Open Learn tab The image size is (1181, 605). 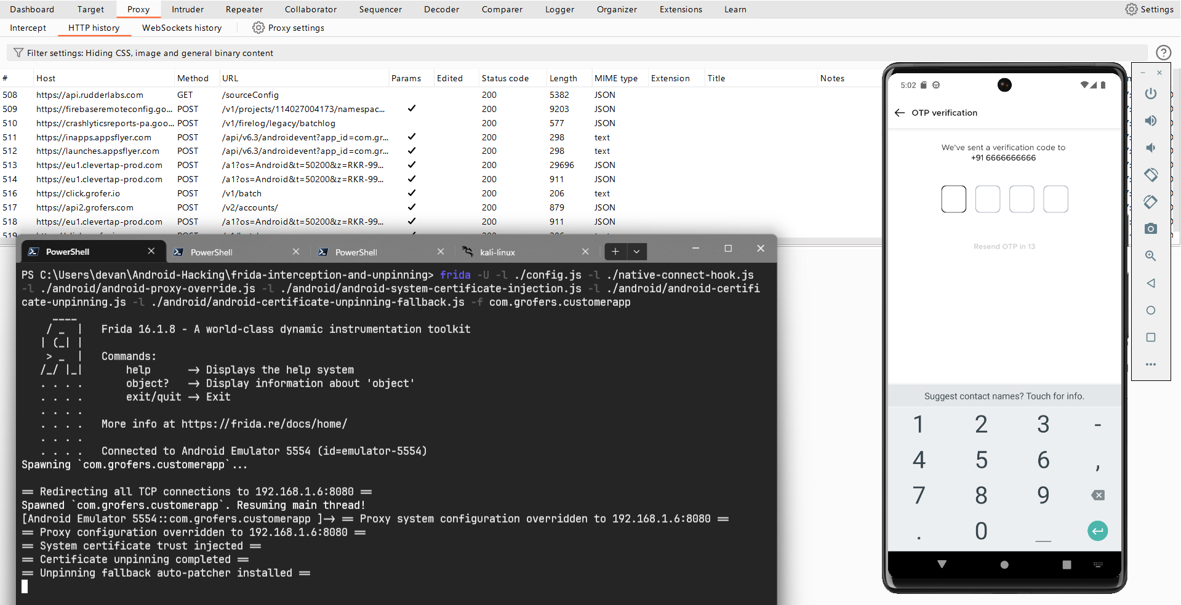click(735, 9)
